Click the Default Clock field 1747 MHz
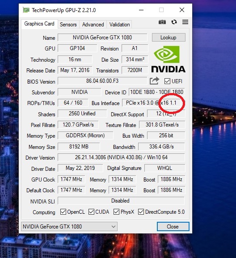The height and width of the screenshot is (258, 236). point(71,190)
